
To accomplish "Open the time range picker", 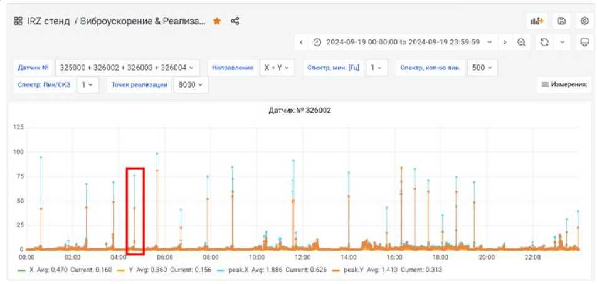I will coord(403,42).
